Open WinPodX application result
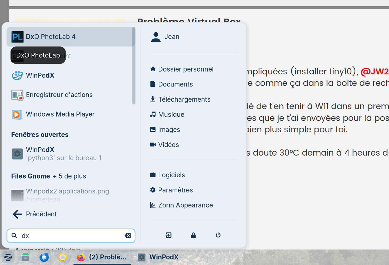The height and width of the screenshot is (265, 389). (x=71, y=75)
